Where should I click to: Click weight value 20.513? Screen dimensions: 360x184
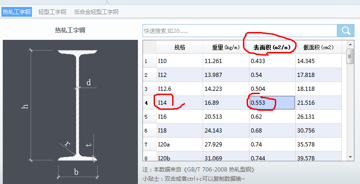tap(226, 117)
